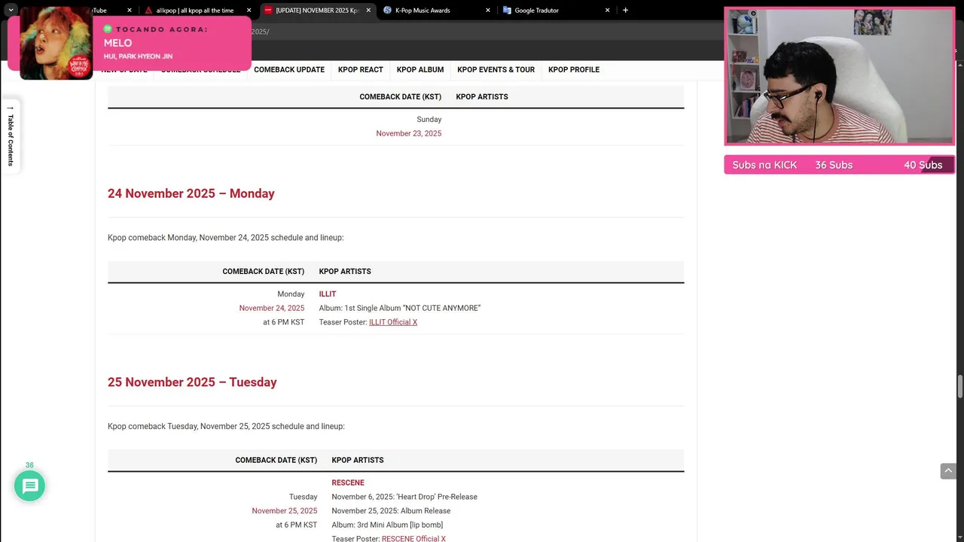Image resolution: width=964 pixels, height=542 pixels.
Task: Click the Google Tradutor favicon
Action: point(507,11)
